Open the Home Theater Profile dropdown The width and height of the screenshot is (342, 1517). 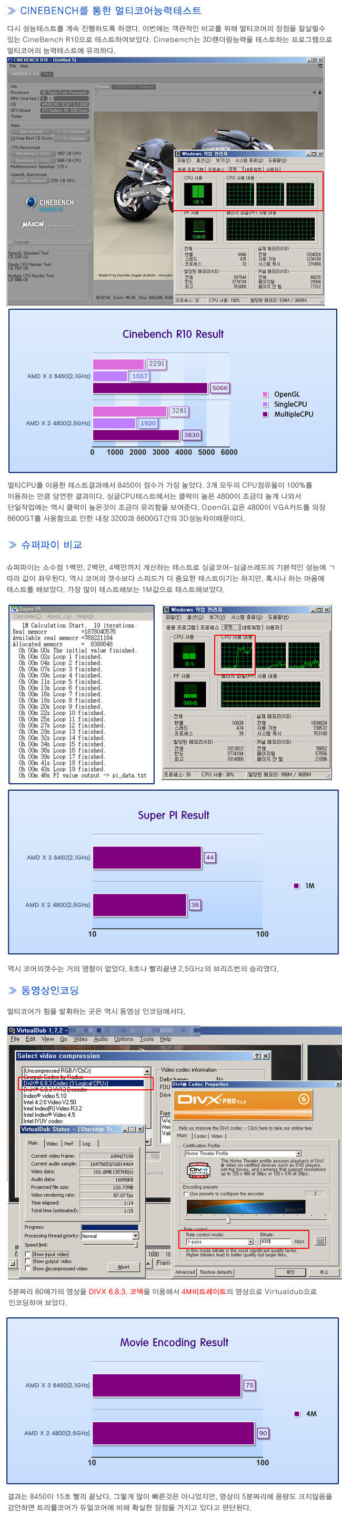(x=298, y=1154)
